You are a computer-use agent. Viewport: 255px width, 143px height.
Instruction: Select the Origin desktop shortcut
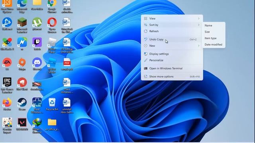22,64
